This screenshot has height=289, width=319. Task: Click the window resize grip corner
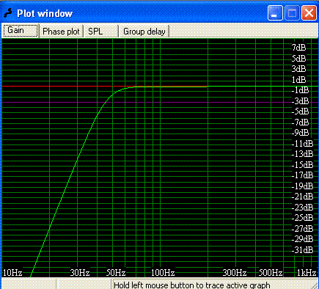(x=315, y=285)
